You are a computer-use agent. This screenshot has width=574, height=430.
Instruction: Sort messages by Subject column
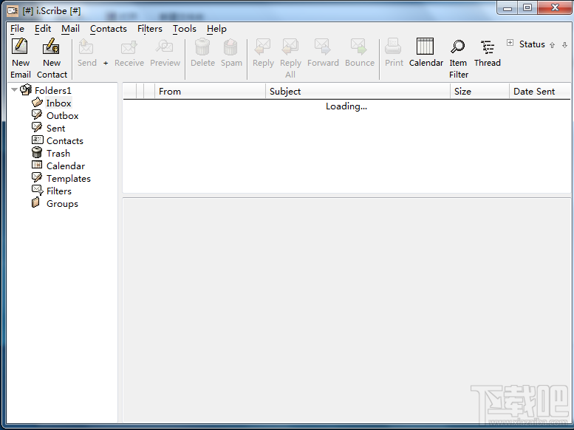[358, 91]
